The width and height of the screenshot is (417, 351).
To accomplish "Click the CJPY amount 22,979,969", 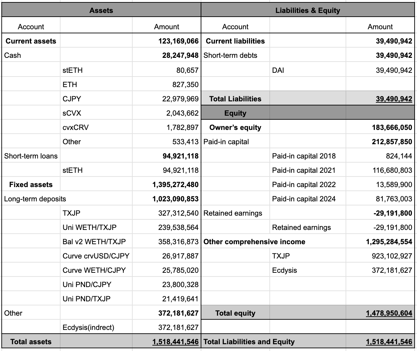I will pos(180,99).
